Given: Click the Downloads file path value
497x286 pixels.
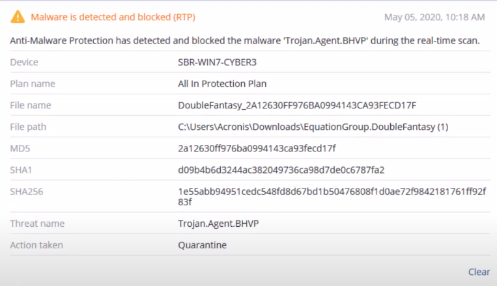Looking at the screenshot, I should coord(313,127).
